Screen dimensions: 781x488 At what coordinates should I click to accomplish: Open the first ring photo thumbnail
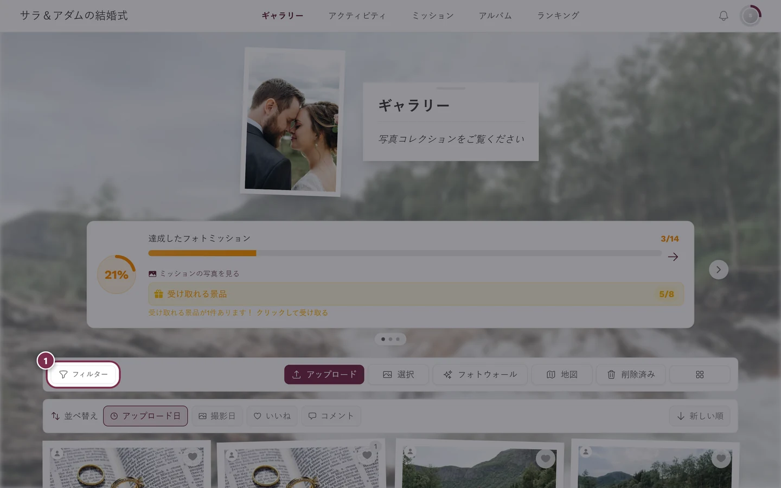(127, 466)
